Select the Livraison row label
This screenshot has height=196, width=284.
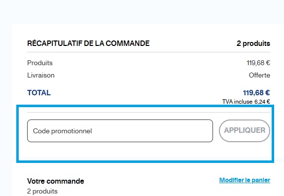pyautogui.click(x=41, y=75)
